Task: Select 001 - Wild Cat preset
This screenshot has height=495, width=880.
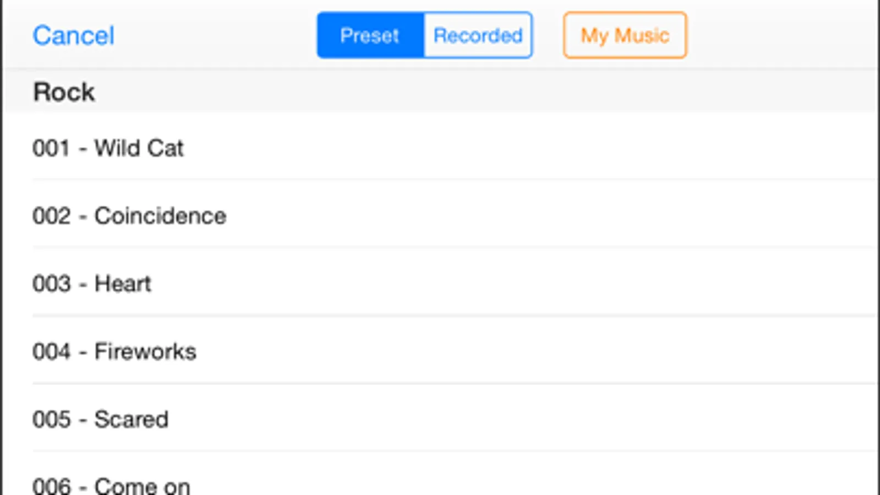Action: pyautogui.click(x=108, y=148)
